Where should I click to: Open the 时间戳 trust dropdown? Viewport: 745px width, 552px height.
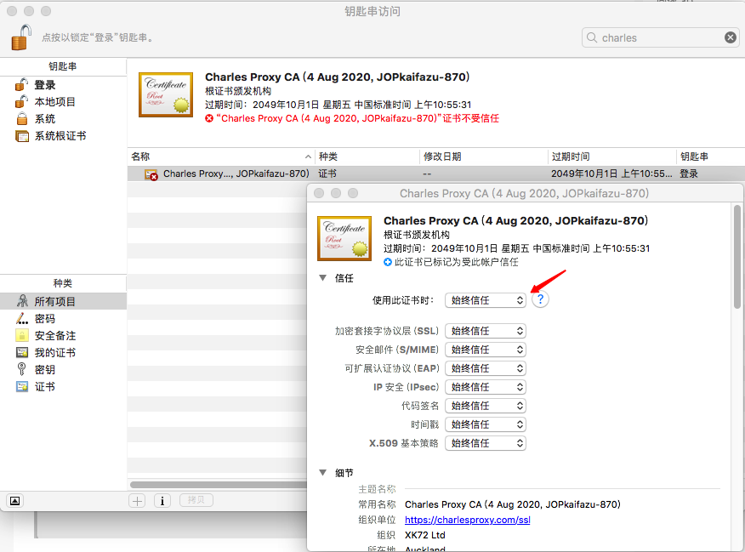(x=486, y=424)
